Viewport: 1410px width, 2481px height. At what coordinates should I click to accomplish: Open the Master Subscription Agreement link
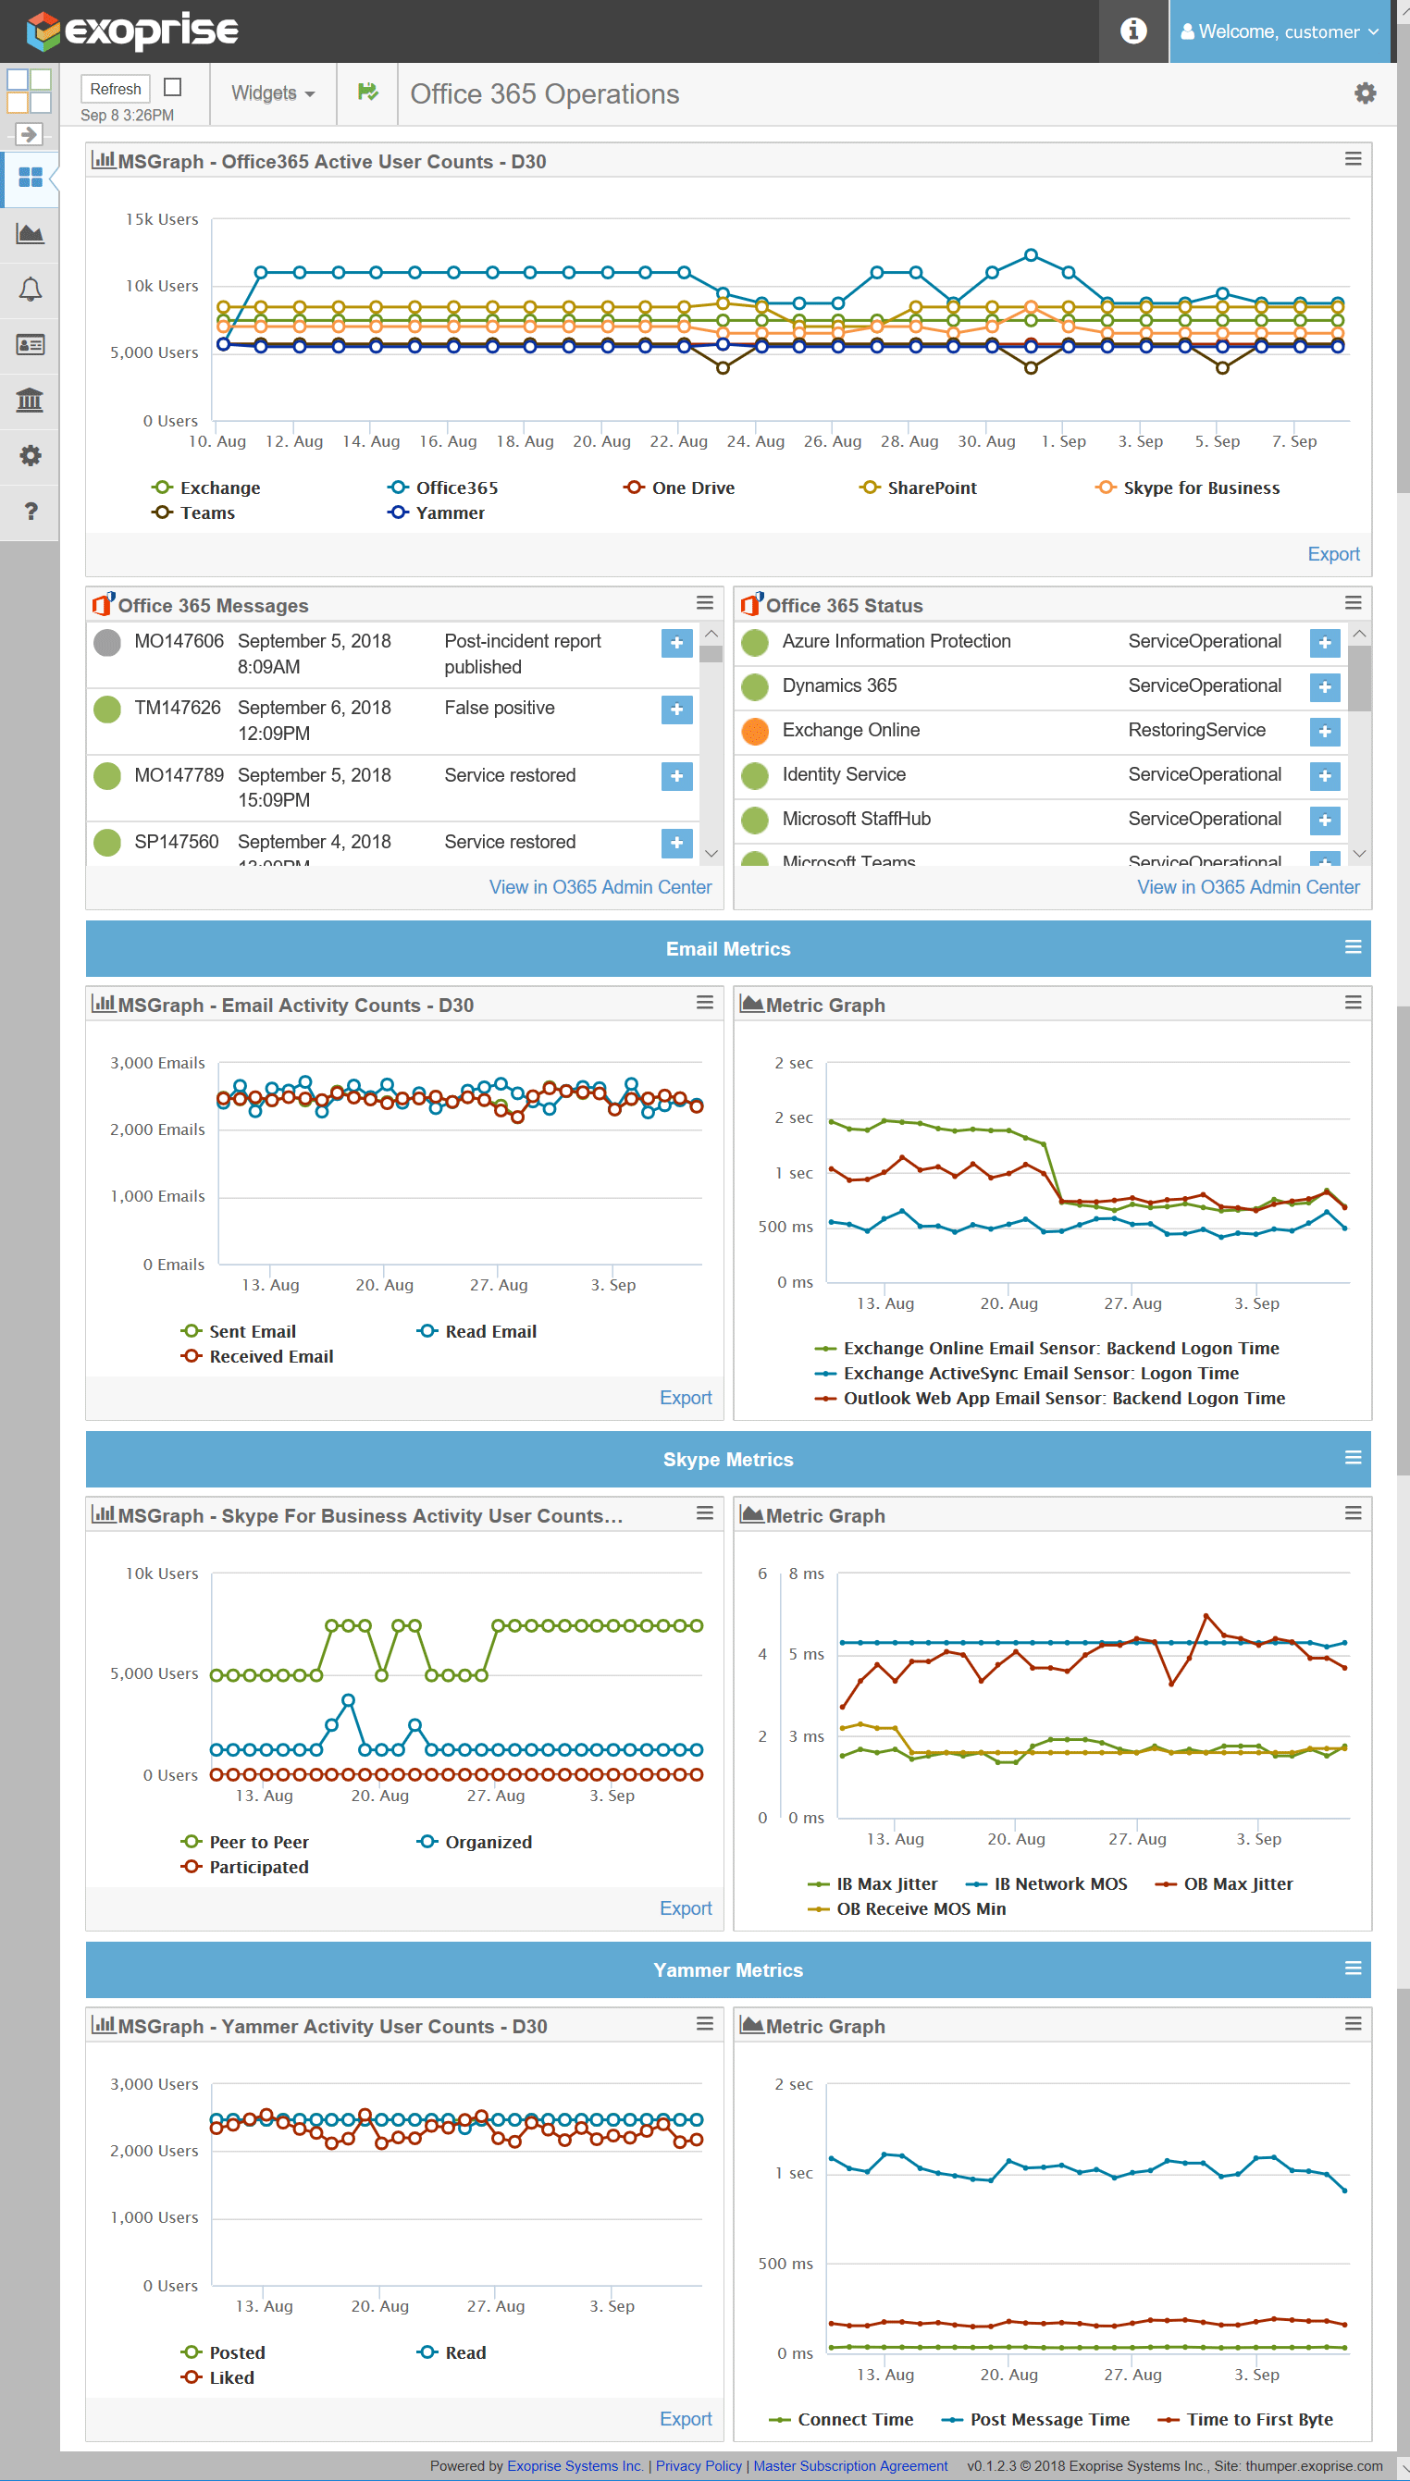(x=850, y=2464)
